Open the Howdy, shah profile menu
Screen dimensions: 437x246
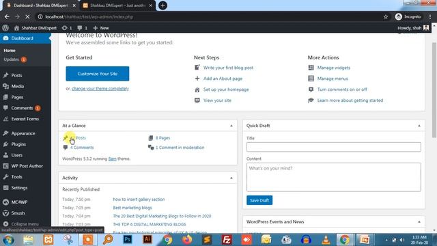(413, 28)
